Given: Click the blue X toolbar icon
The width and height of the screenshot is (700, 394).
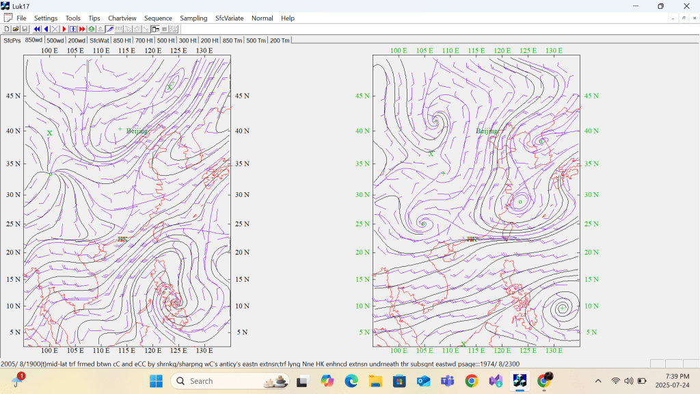Looking at the screenshot, I should click(55, 29).
